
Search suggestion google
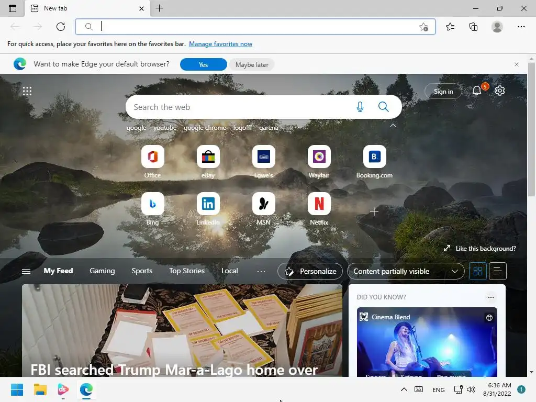tap(137, 128)
